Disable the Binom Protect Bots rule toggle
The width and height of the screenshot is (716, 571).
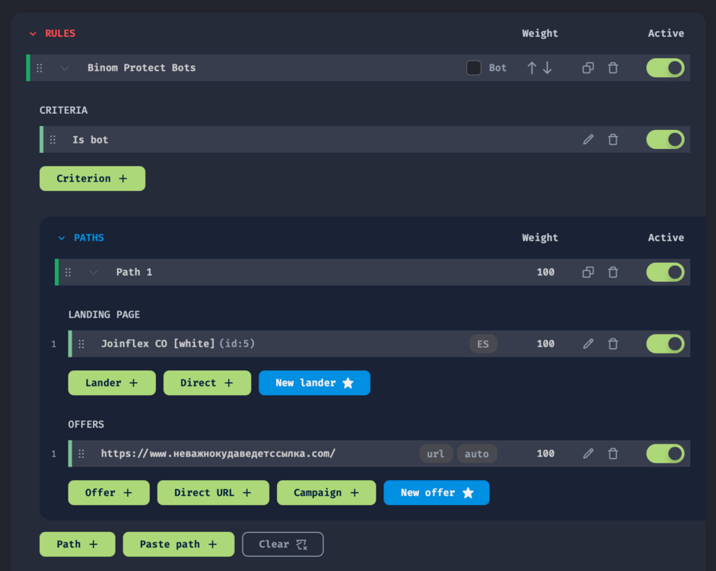pyautogui.click(x=665, y=68)
